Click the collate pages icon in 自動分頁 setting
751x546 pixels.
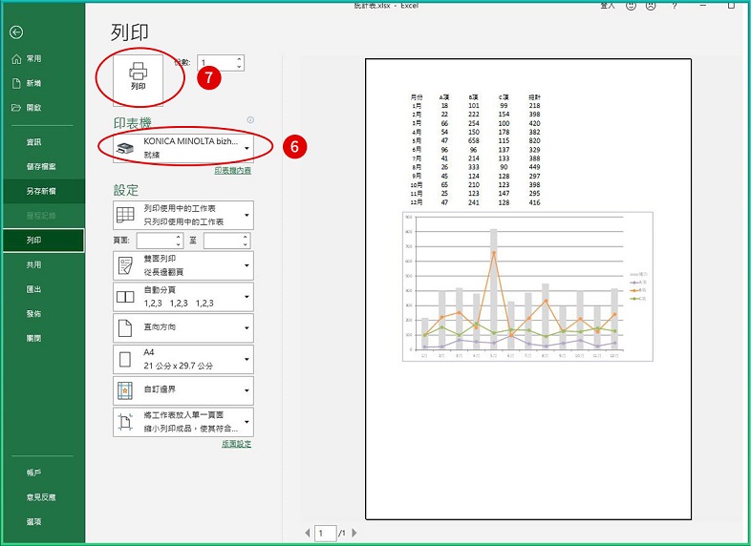tap(125, 297)
